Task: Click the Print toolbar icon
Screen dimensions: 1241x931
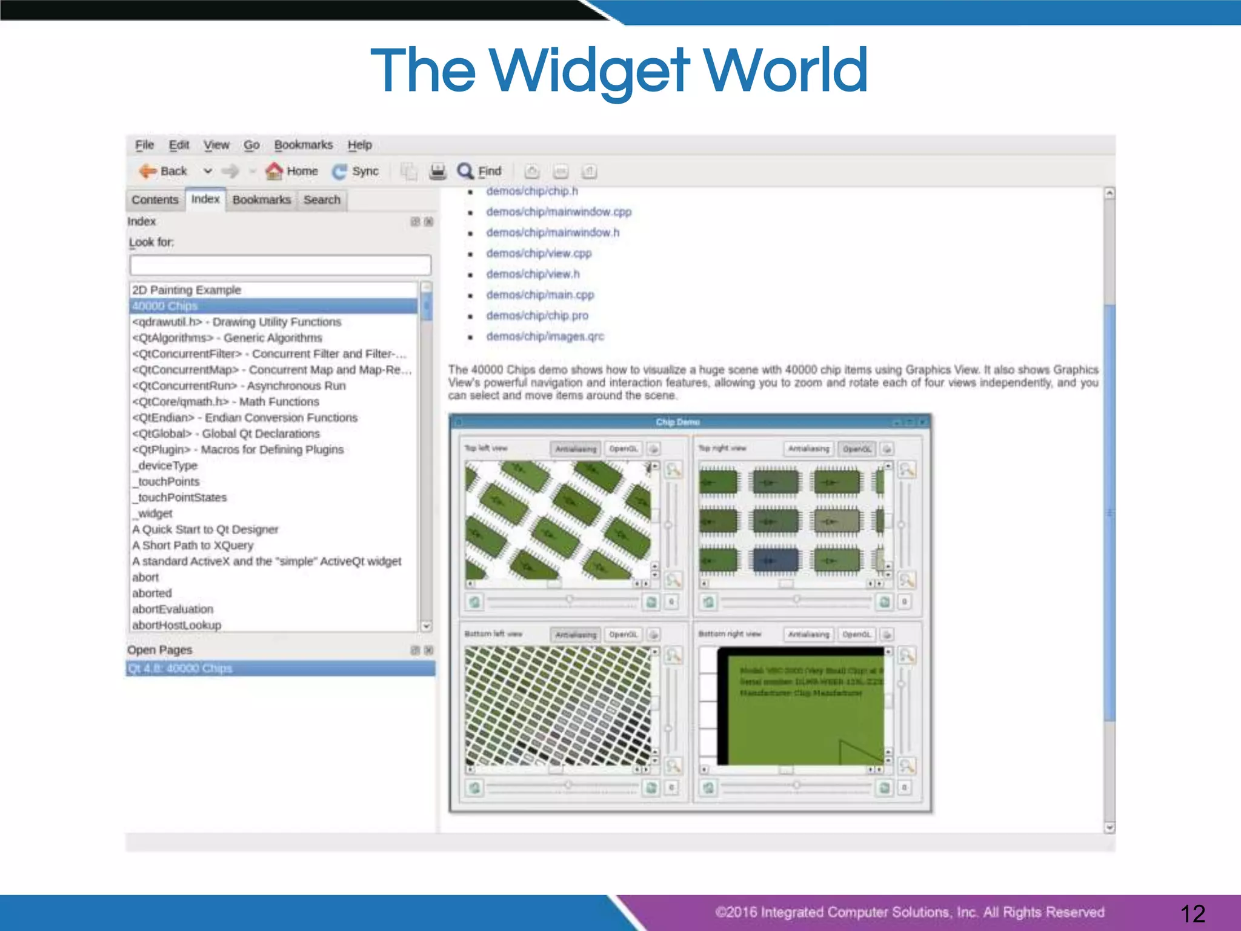Action: pos(438,172)
